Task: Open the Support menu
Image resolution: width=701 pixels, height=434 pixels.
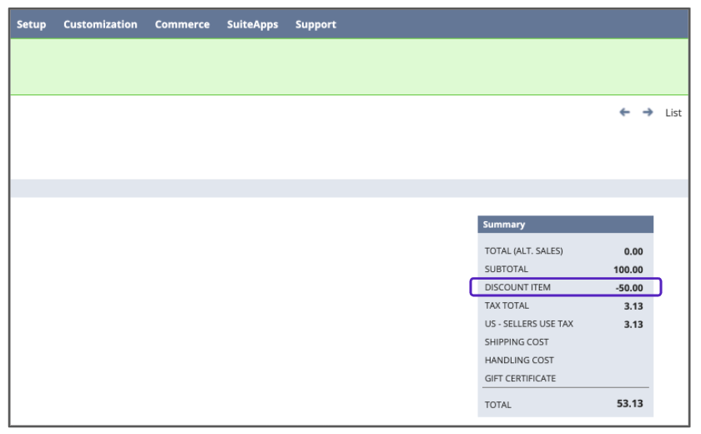Action: pyautogui.click(x=315, y=24)
